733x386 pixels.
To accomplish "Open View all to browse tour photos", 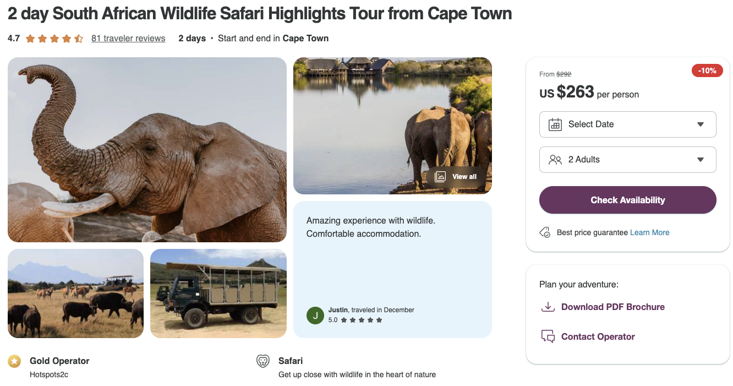I will tap(457, 177).
